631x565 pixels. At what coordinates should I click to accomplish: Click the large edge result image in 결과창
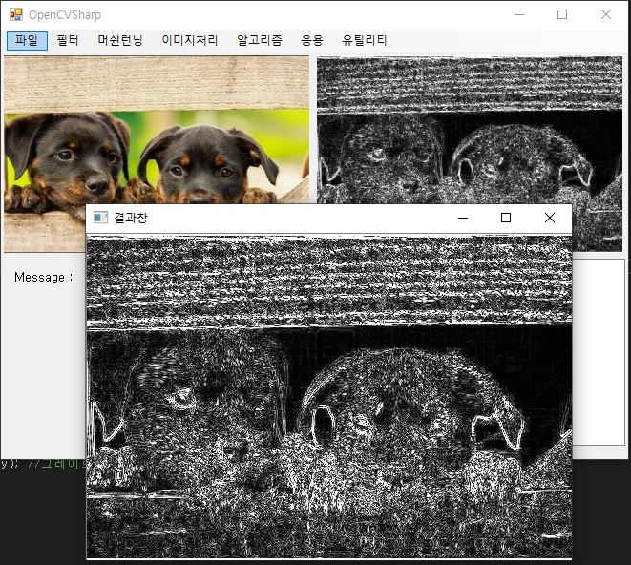(329, 397)
